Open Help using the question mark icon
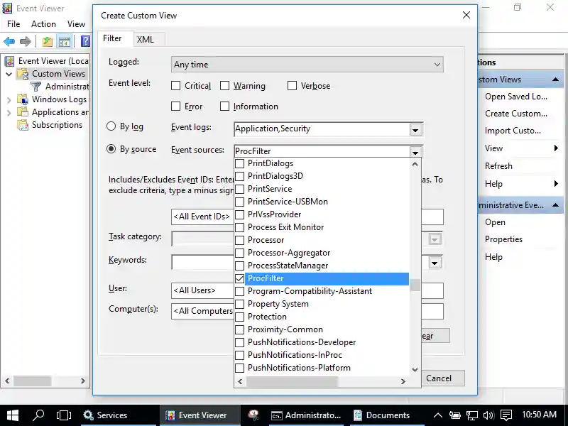The height and width of the screenshot is (426, 568). coord(85,41)
